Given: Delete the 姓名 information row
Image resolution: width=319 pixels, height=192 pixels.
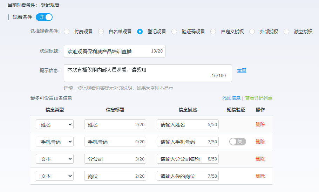Looking at the screenshot, I should point(260,124).
